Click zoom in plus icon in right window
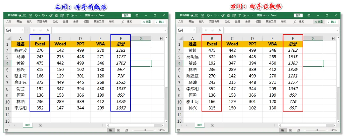344x136 pixels. click(x=327, y=130)
